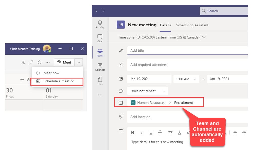Click the expand arrows icon
The image size is (253, 155).
tap(31, 62)
